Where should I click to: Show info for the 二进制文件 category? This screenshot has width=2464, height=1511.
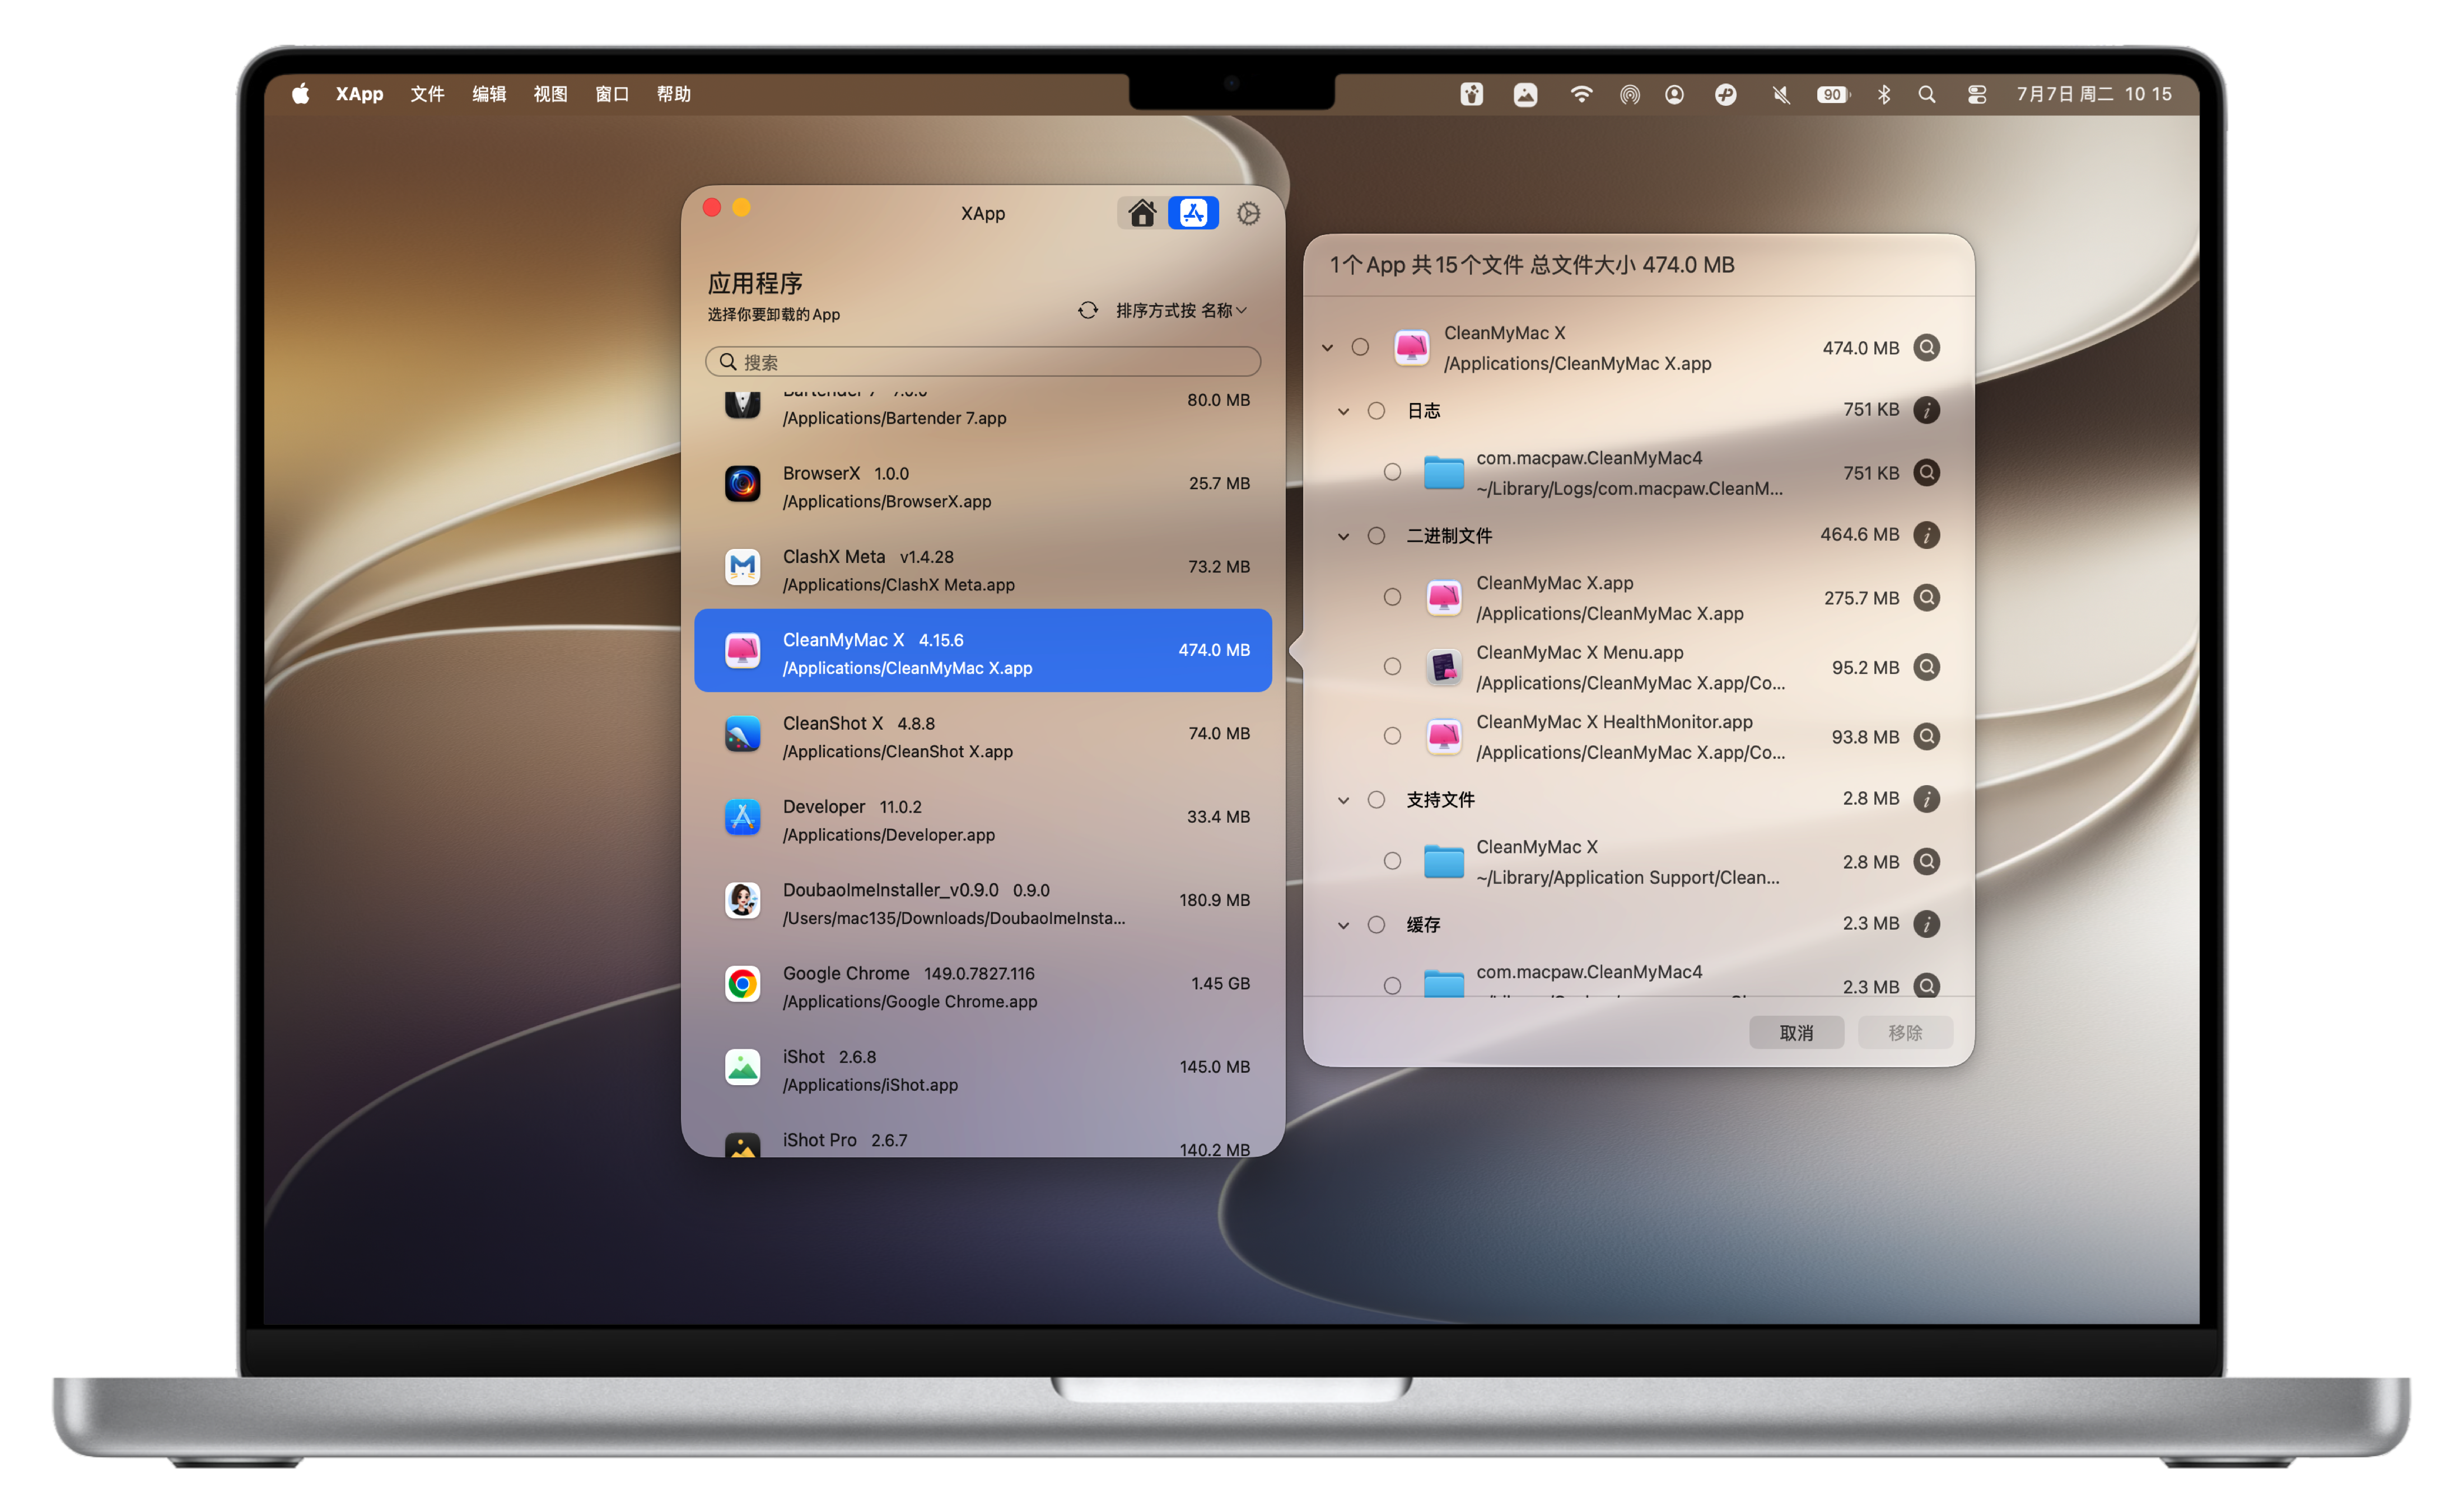(x=1926, y=534)
